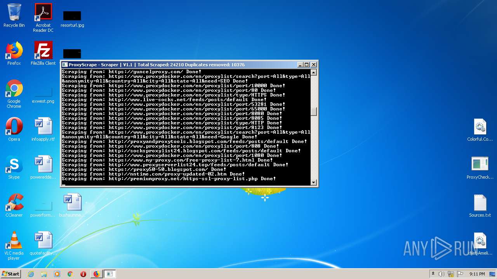Click the line with my-proxy.com/free-proxy-list-7.html
The width and height of the screenshot is (497, 279).
(x=167, y=160)
